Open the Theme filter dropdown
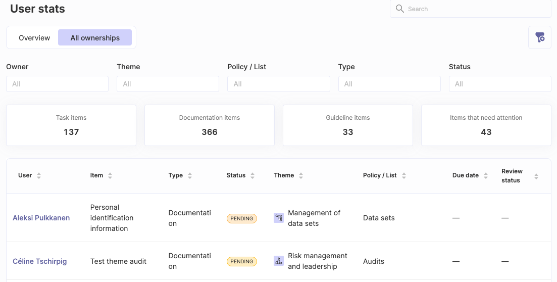557x282 pixels. point(168,84)
